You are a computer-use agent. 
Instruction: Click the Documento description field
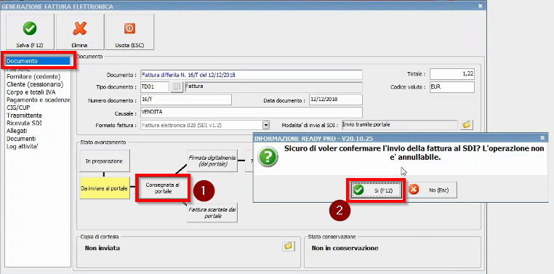[252, 75]
